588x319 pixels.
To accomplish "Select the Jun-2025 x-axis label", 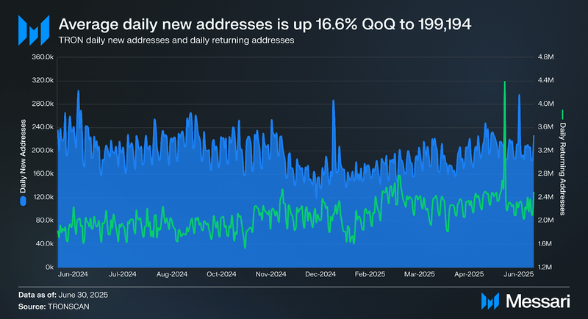I will [x=518, y=274].
